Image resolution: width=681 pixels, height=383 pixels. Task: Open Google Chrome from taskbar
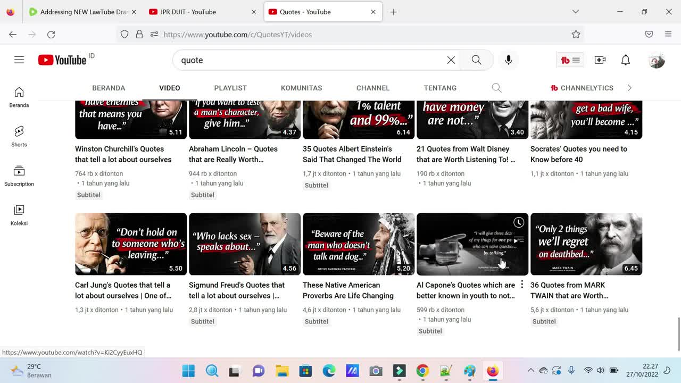coord(422,371)
